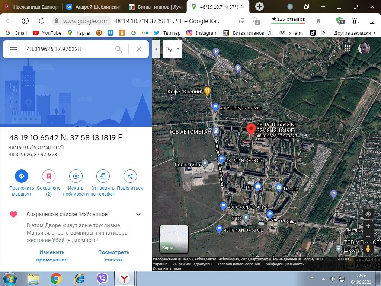
Task: Zoom in the map with plus button
Action: [368, 226]
